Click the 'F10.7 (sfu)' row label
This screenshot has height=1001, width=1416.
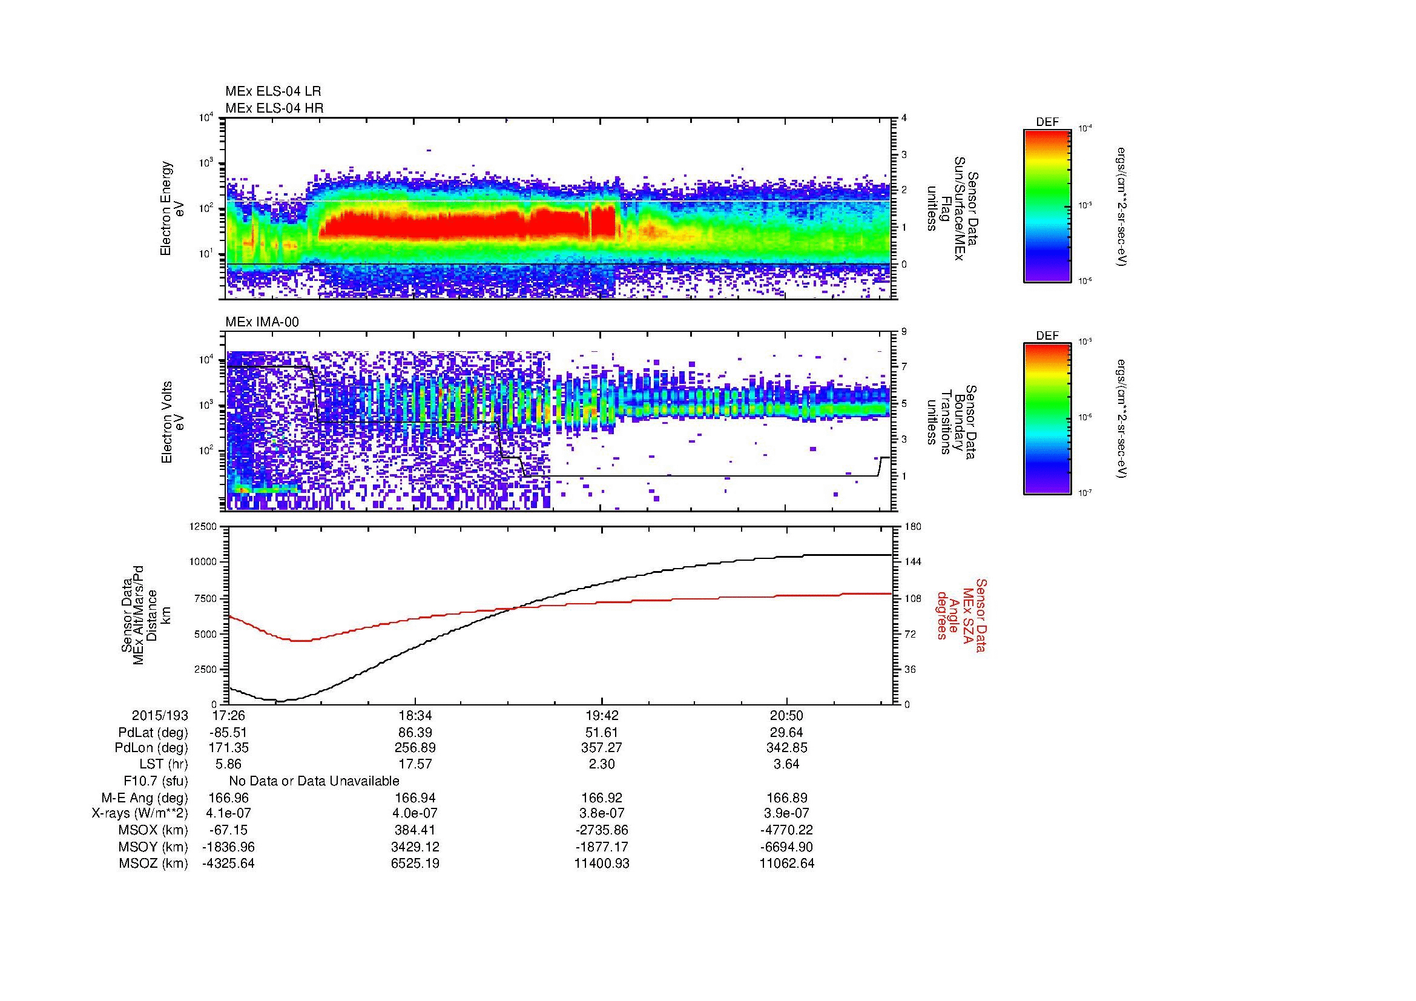pos(156,781)
